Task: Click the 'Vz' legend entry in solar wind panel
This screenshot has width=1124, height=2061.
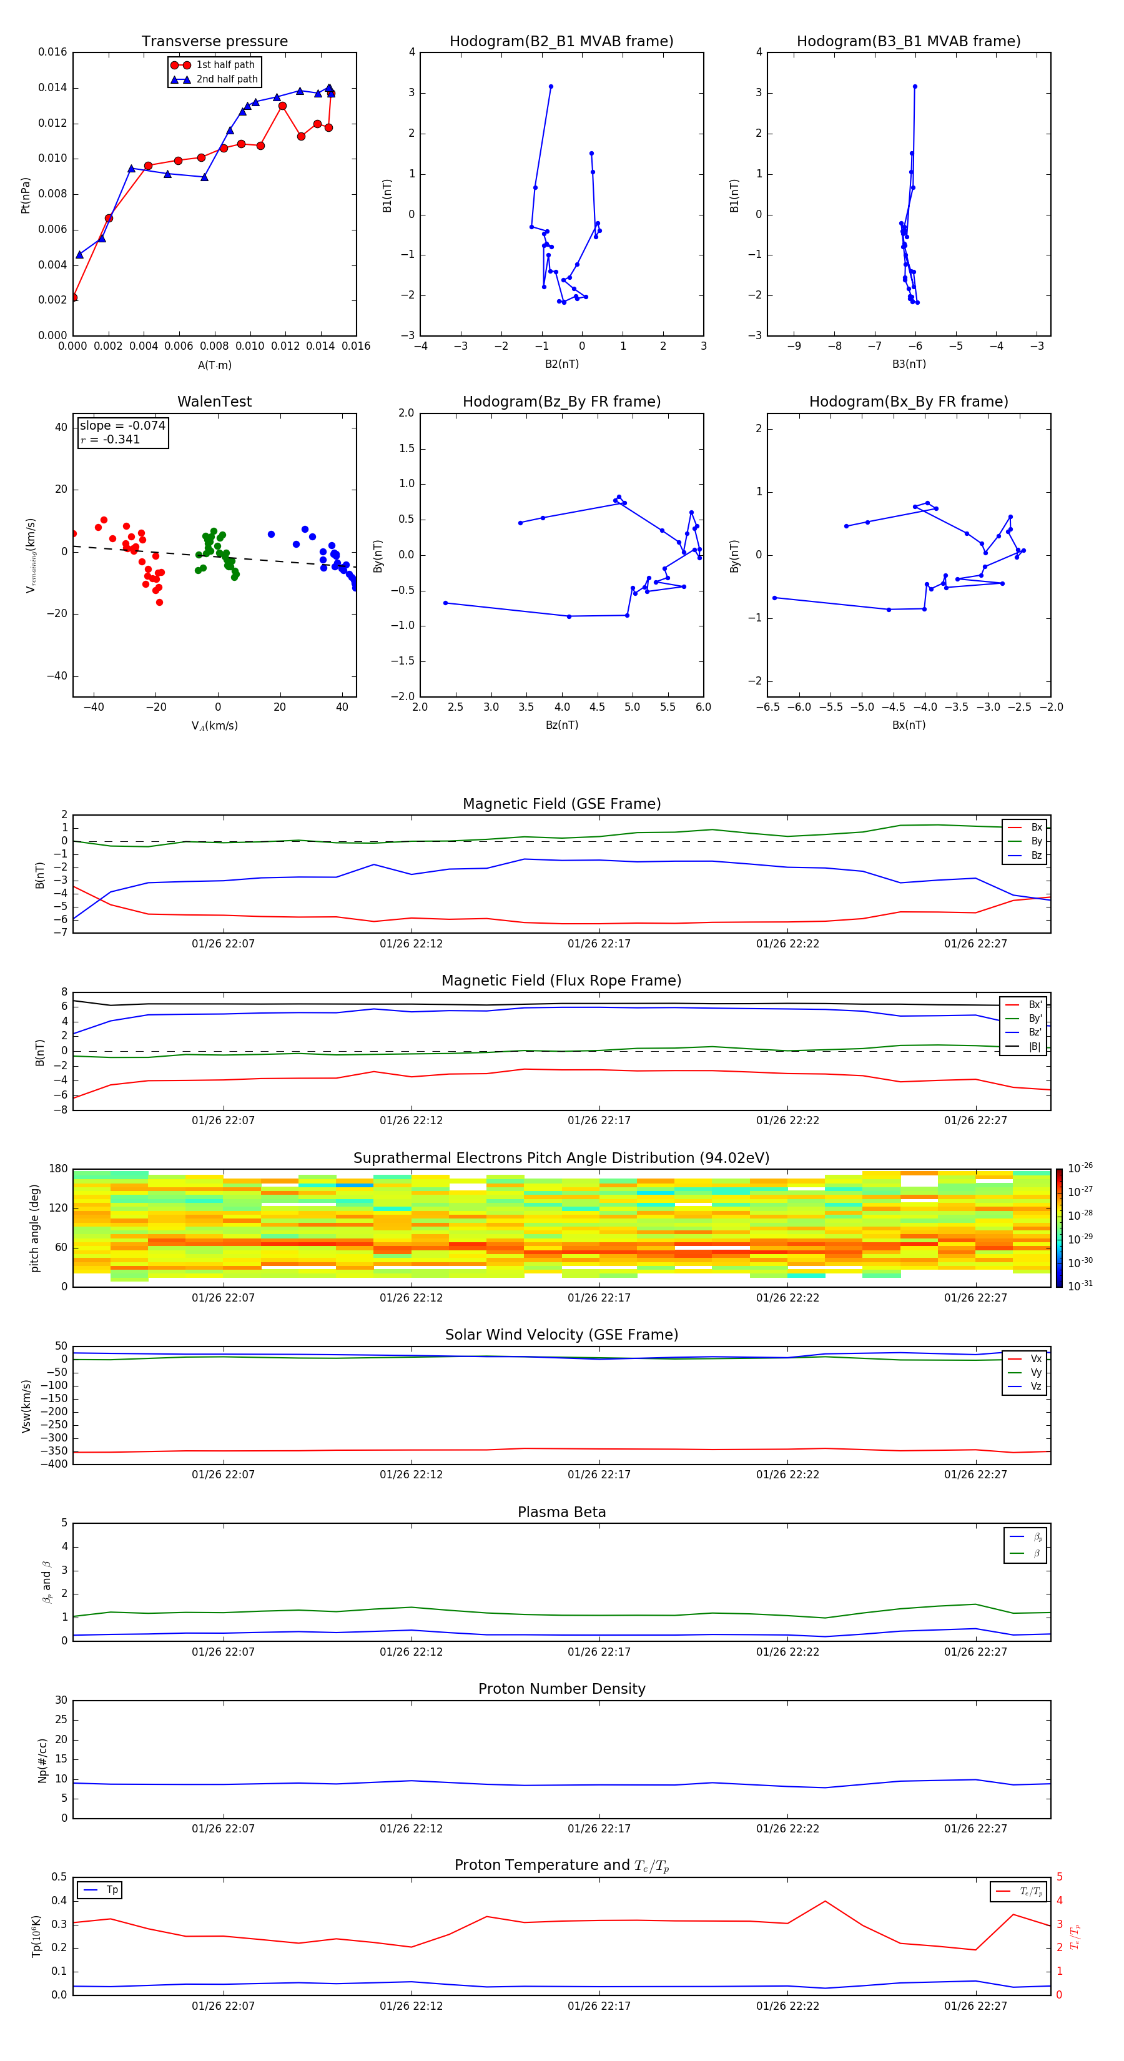Action: 1025,1386
